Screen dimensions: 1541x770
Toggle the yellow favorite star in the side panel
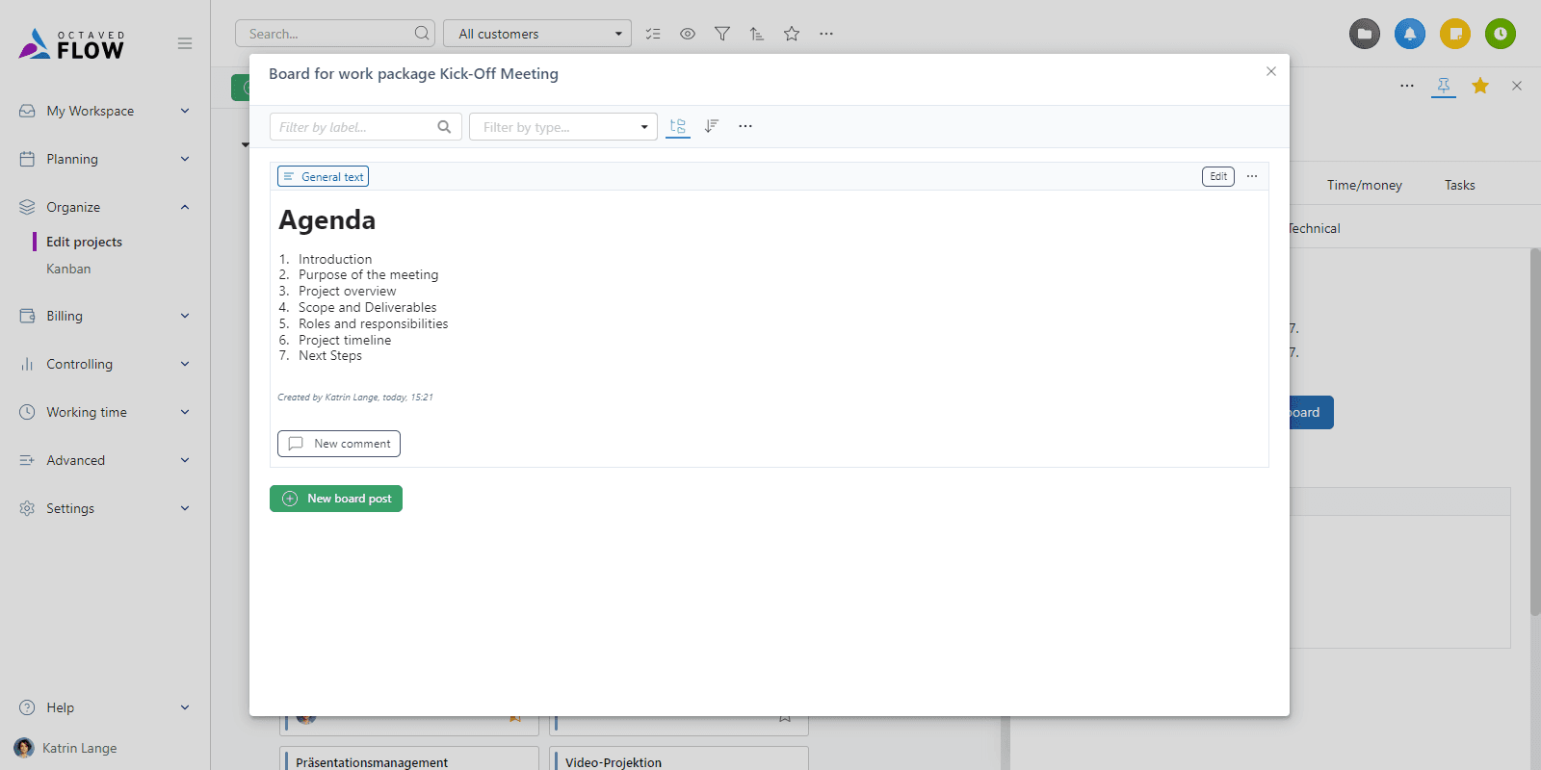pyautogui.click(x=1480, y=86)
